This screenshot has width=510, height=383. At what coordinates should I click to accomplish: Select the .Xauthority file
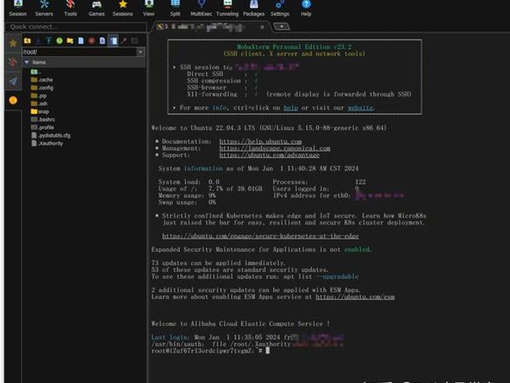[x=47, y=143]
